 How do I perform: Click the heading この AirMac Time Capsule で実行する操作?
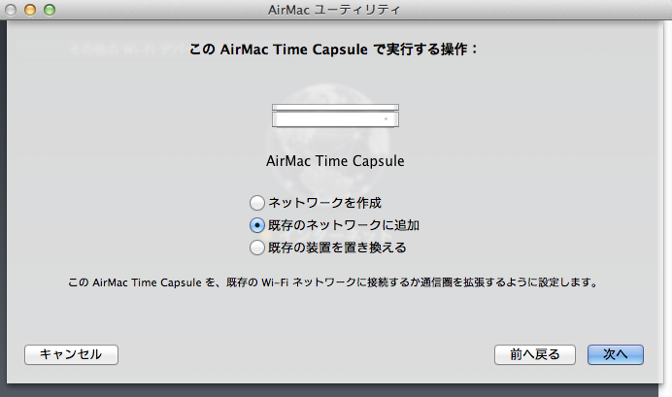[335, 48]
